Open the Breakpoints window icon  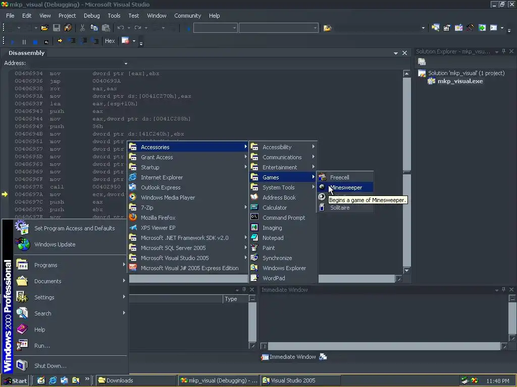tap(125, 41)
